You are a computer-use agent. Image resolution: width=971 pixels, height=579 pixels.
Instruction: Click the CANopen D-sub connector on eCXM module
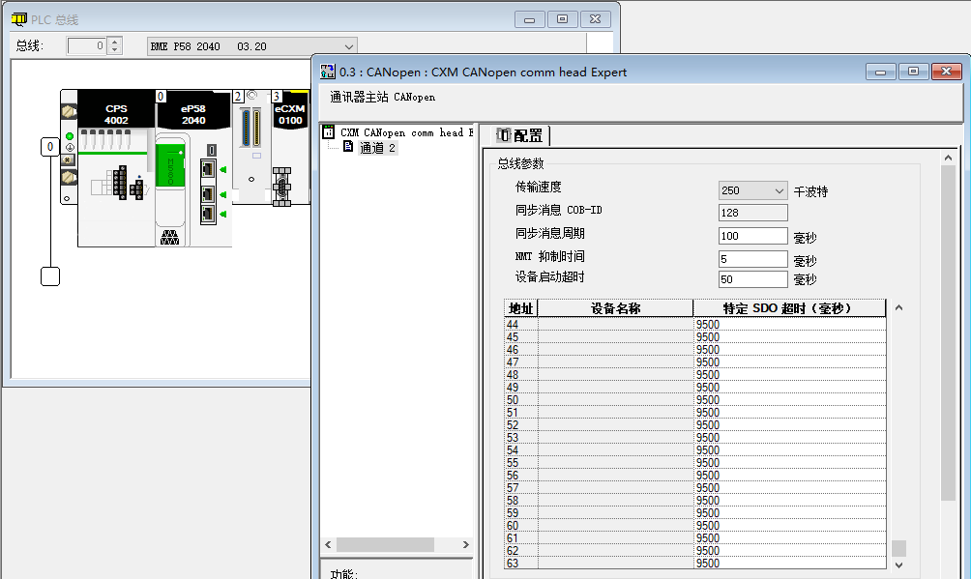[281, 187]
